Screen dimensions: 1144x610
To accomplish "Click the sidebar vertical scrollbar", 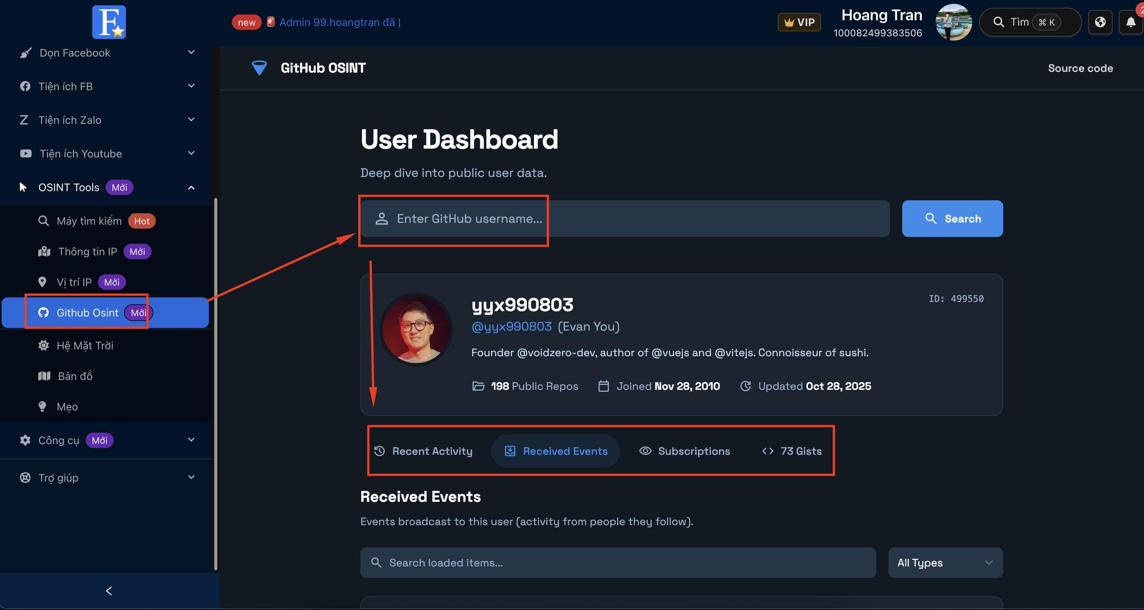I will pyautogui.click(x=216, y=384).
